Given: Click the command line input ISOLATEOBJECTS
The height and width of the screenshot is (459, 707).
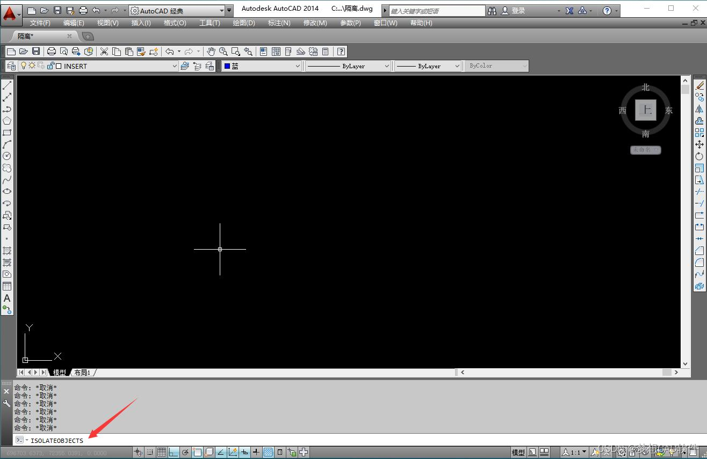Looking at the screenshot, I should [x=57, y=441].
